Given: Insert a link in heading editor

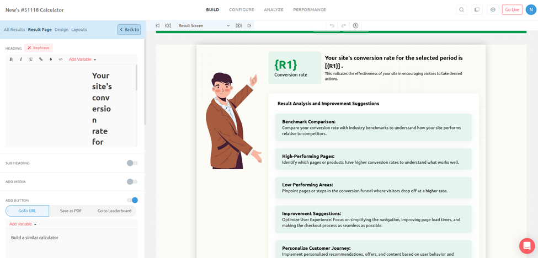Looking at the screenshot, I should 41,60.
